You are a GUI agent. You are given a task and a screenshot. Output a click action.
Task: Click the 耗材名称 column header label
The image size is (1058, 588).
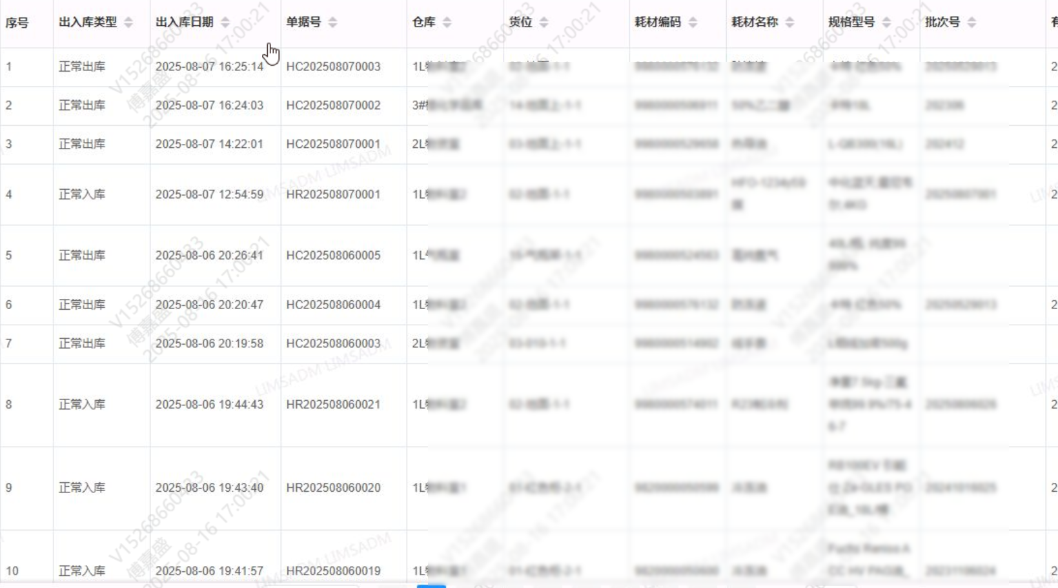(755, 22)
